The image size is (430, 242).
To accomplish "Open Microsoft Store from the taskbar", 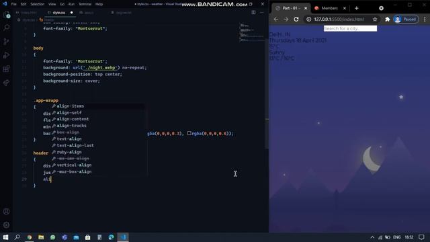I will pyautogui.click(x=88, y=237).
